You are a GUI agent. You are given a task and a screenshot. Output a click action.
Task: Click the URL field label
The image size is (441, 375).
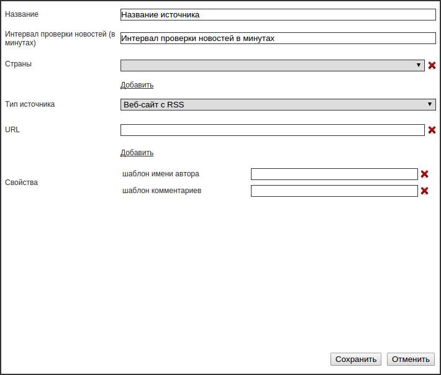pos(12,130)
